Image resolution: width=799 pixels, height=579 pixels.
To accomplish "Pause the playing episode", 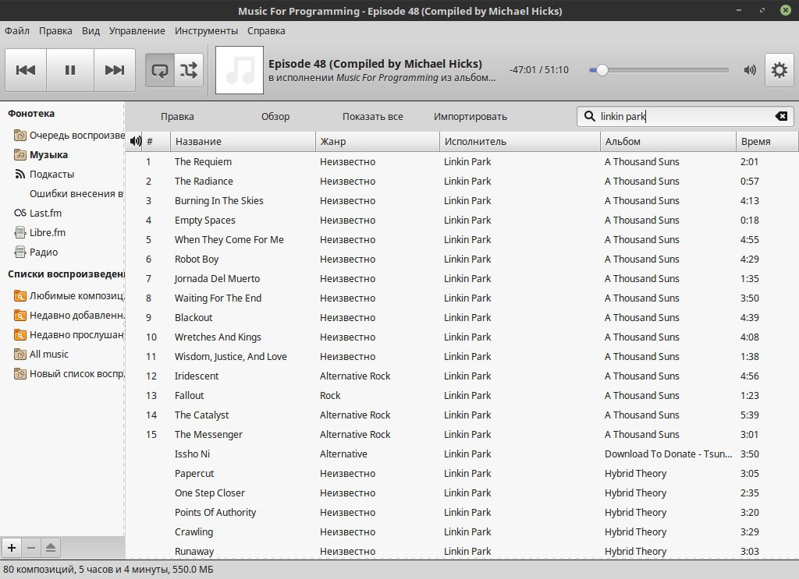I will [70, 70].
